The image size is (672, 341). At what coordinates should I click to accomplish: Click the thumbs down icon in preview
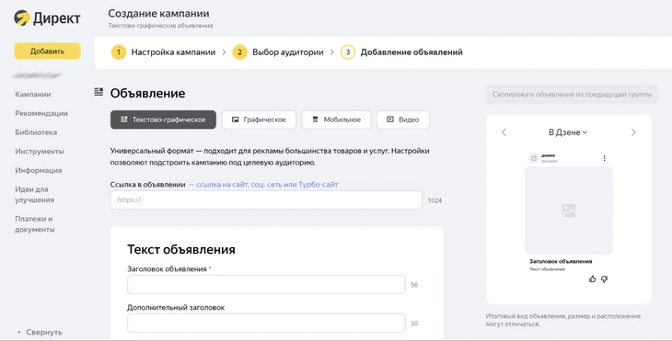pos(604,279)
